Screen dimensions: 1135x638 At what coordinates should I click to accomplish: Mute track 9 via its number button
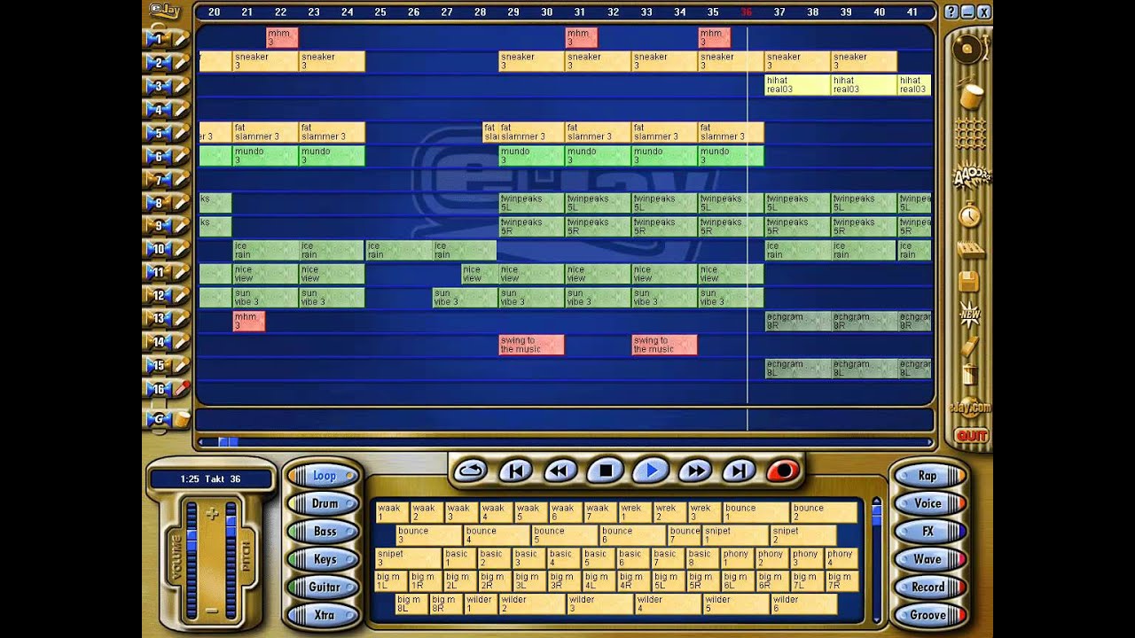(158, 226)
